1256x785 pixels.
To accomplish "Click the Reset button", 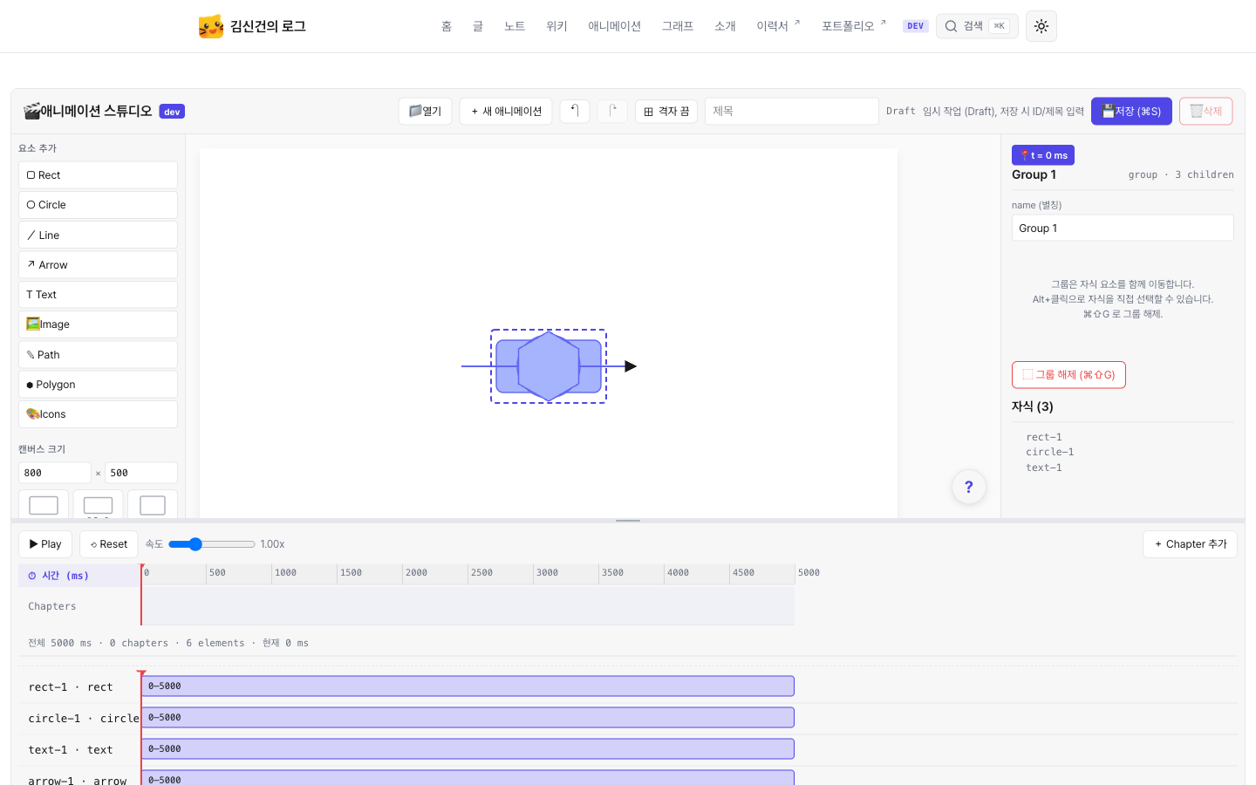I will tap(109, 544).
